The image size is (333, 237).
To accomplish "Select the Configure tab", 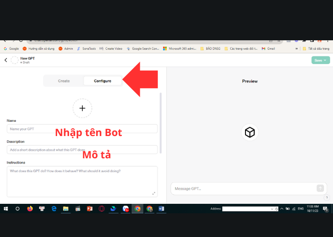I will click(x=102, y=81).
